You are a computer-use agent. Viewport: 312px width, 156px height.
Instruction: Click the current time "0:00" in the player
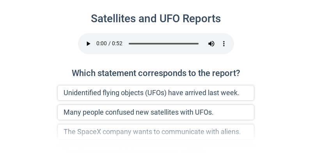pos(101,44)
